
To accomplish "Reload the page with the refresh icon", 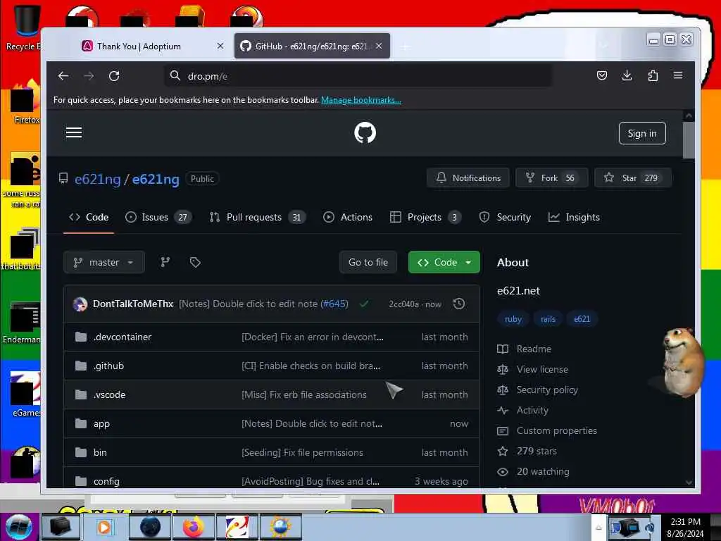I will (114, 76).
